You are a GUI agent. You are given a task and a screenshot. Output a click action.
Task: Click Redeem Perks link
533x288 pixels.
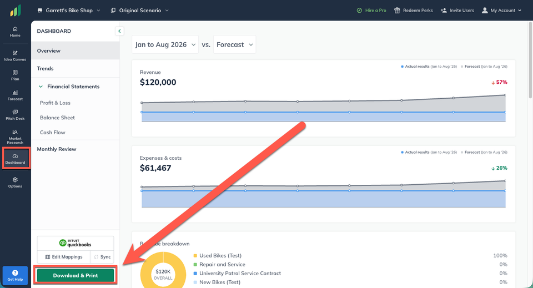(413, 11)
